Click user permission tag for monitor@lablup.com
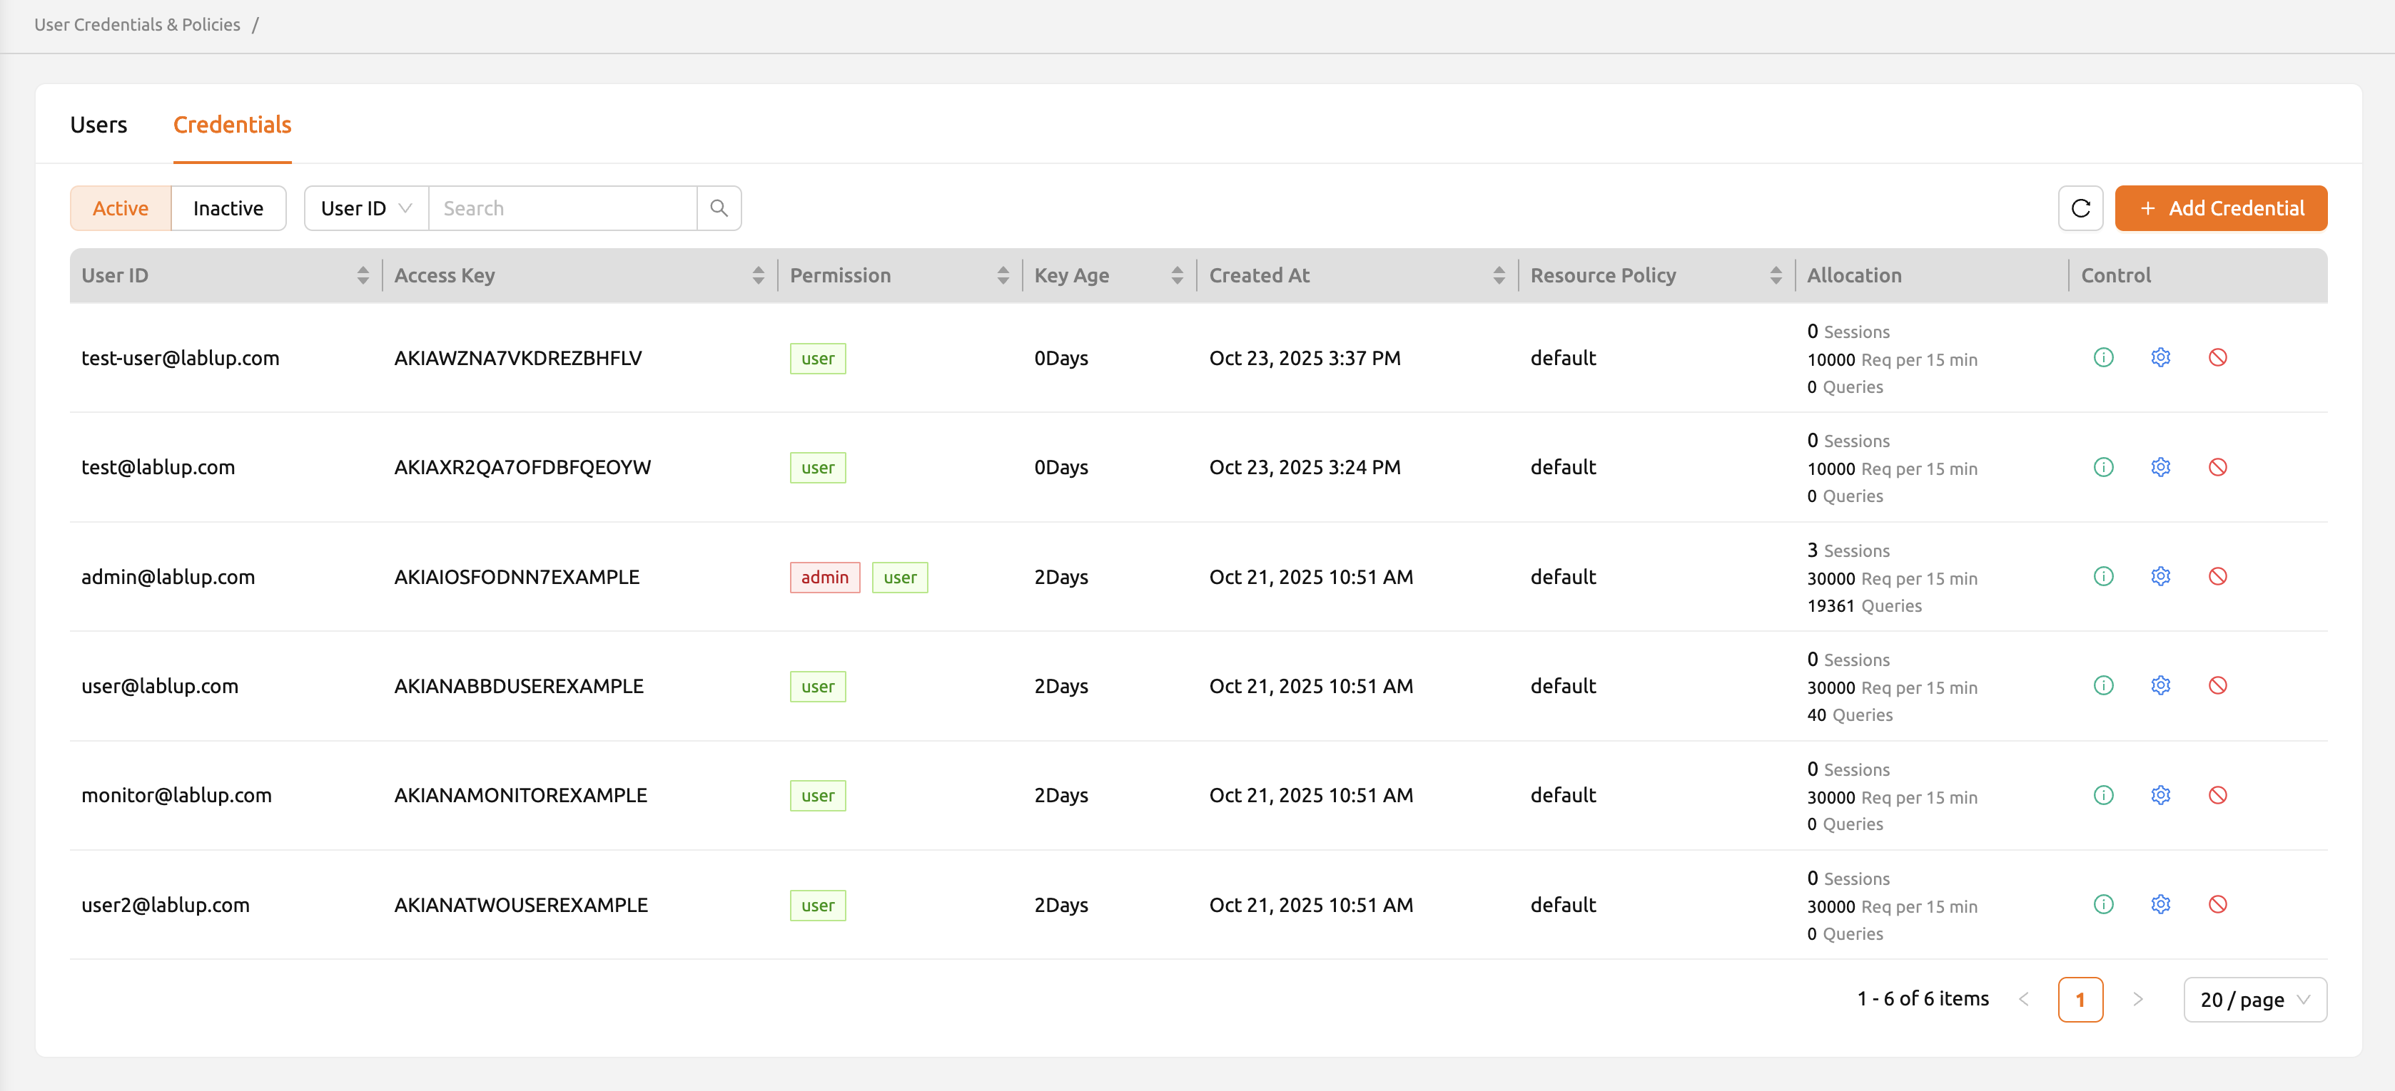 click(817, 796)
